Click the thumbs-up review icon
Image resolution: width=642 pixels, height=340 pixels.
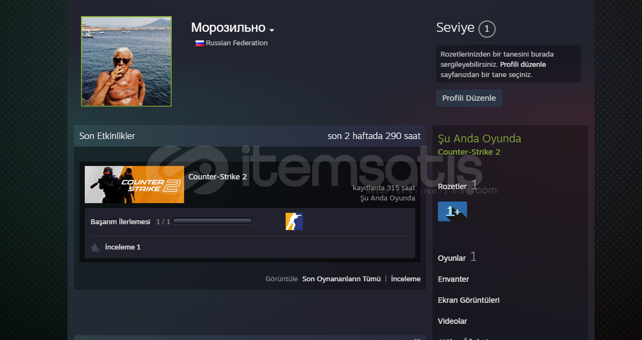pos(96,247)
